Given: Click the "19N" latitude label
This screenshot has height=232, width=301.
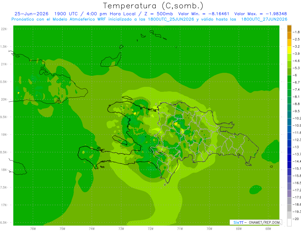Looking at the screenshot, I should (x=4, y=135).
